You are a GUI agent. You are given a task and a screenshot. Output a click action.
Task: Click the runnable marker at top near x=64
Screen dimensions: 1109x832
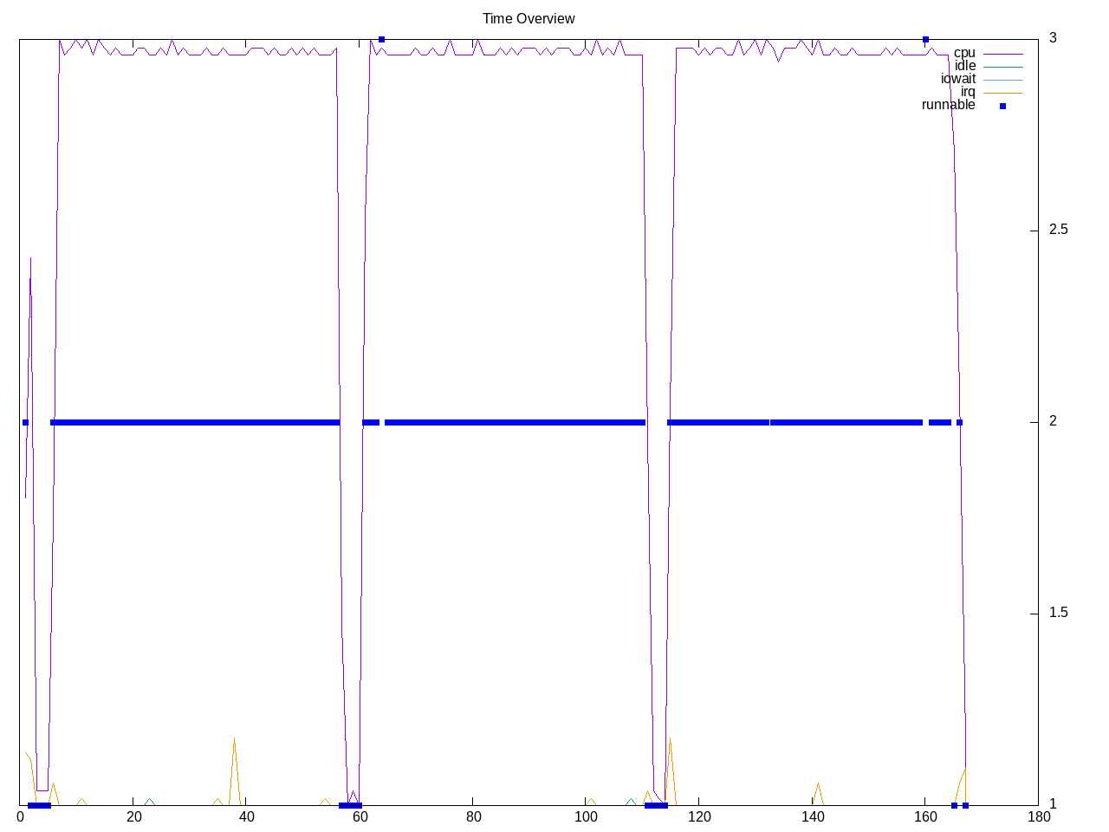(x=381, y=39)
